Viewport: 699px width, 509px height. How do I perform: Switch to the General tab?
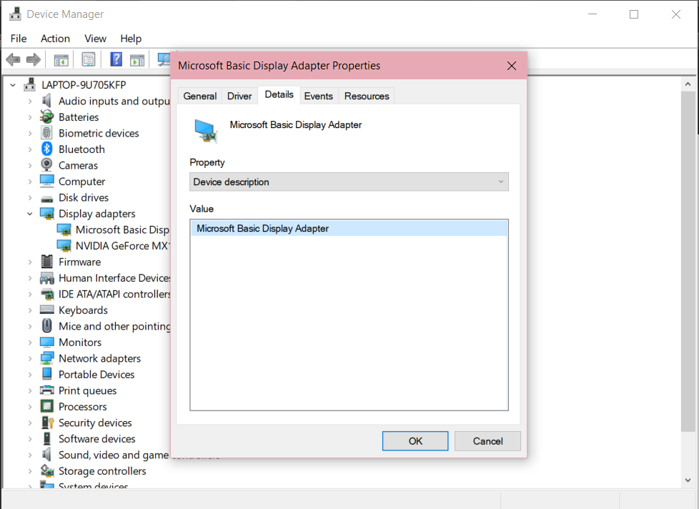pos(199,97)
